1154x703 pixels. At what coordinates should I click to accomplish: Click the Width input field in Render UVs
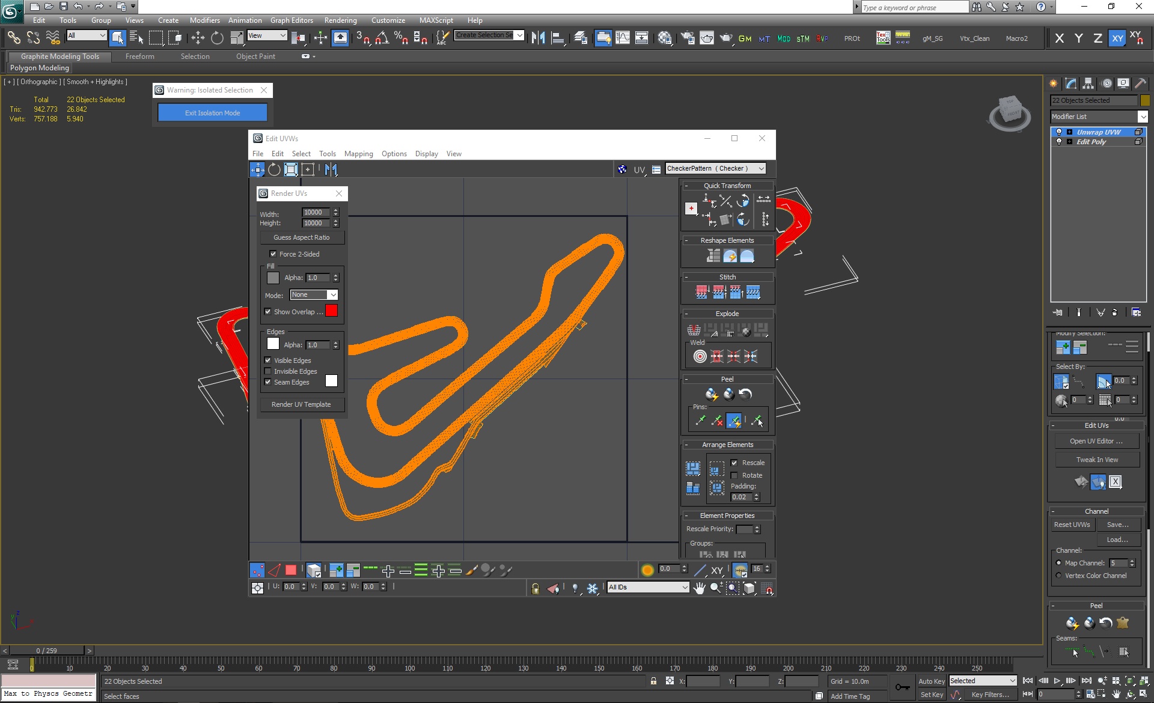316,212
